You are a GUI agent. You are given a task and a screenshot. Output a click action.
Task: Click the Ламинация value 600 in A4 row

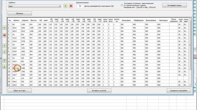(163, 78)
